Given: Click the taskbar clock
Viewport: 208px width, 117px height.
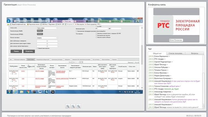Looking at the screenshot, I should [x=137, y=92].
